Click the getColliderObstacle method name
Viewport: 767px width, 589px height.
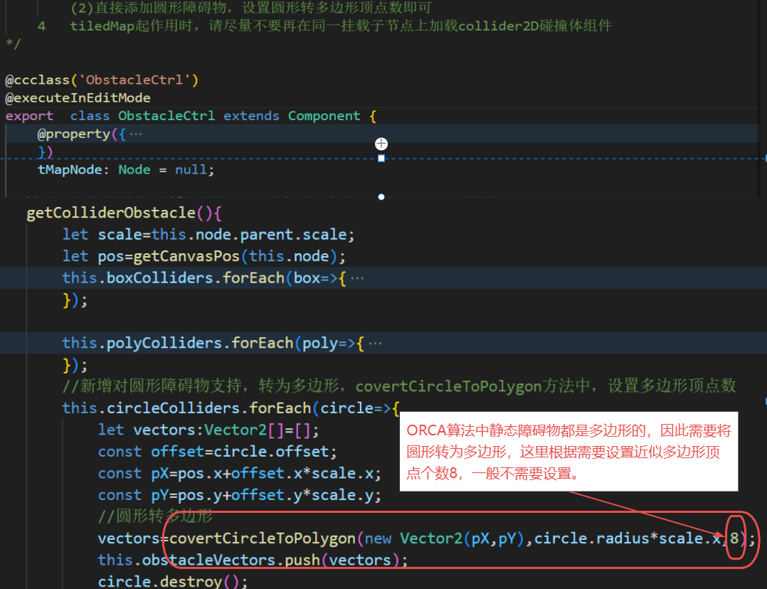click(110, 213)
